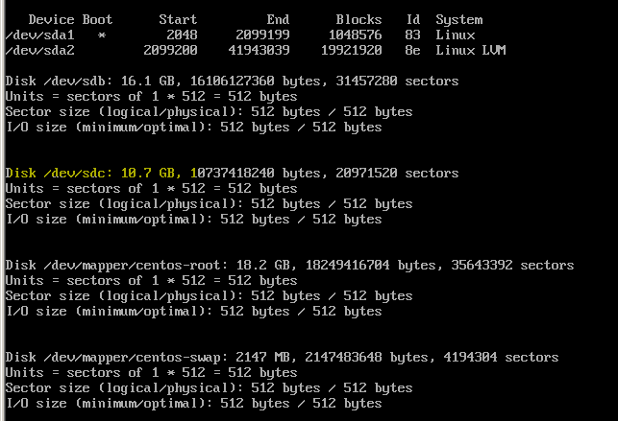This screenshot has width=618, height=421.
Task: Click the "Blocks" column header
Action: click(x=358, y=19)
